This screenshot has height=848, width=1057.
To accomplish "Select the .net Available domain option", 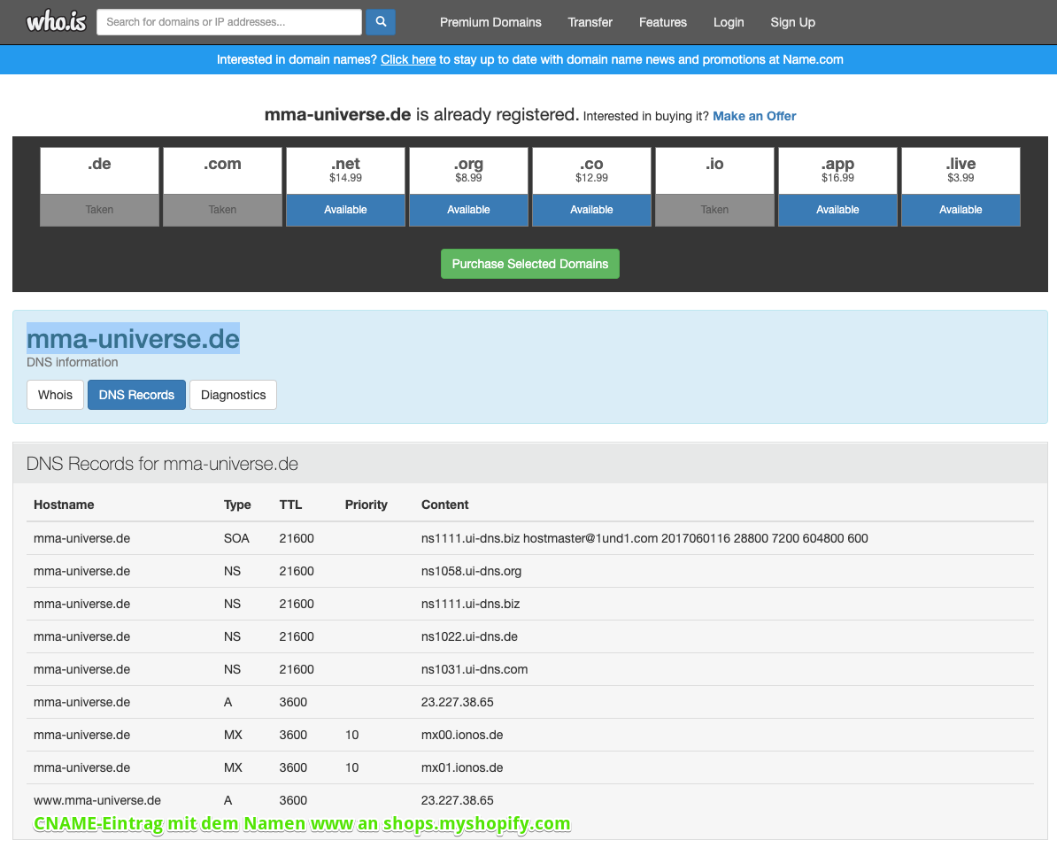I will click(x=345, y=210).
